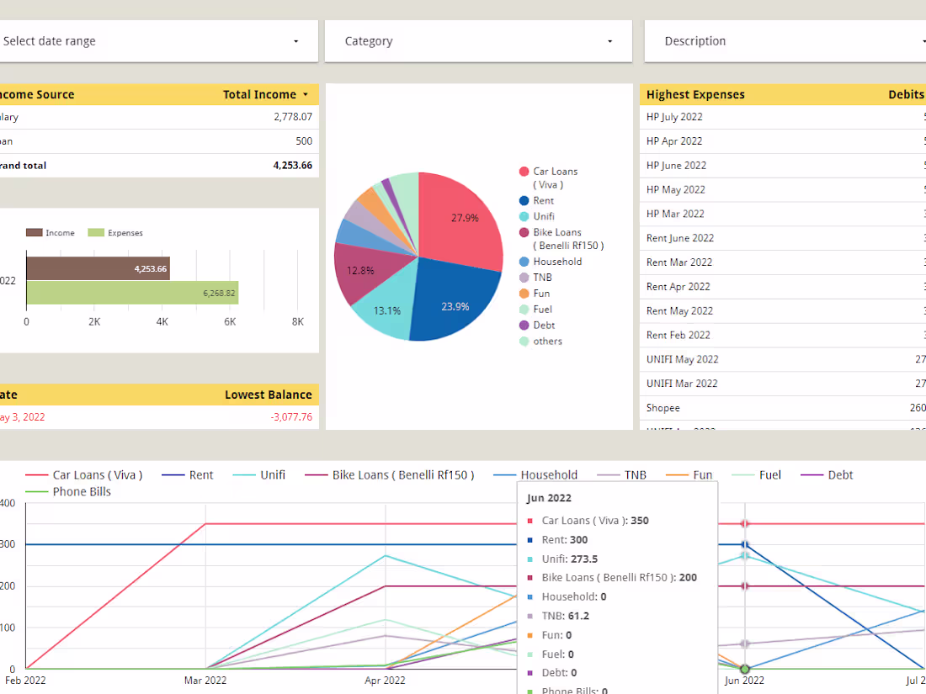Click the Income legend swatch above bar chart
The height and width of the screenshot is (694, 926).
(34, 232)
